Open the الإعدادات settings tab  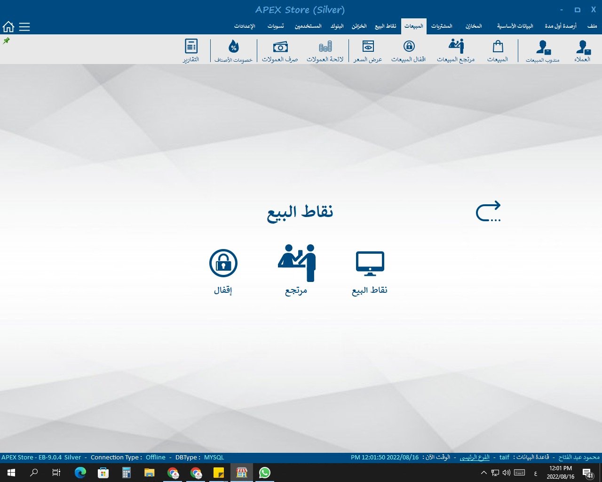click(x=245, y=26)
